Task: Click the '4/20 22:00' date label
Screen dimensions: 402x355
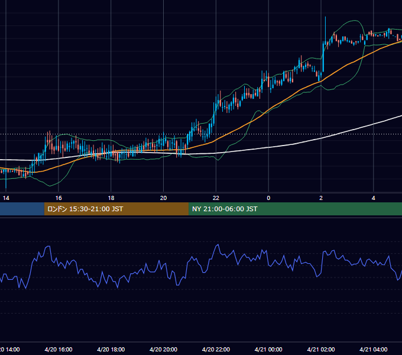Action: 216,349
